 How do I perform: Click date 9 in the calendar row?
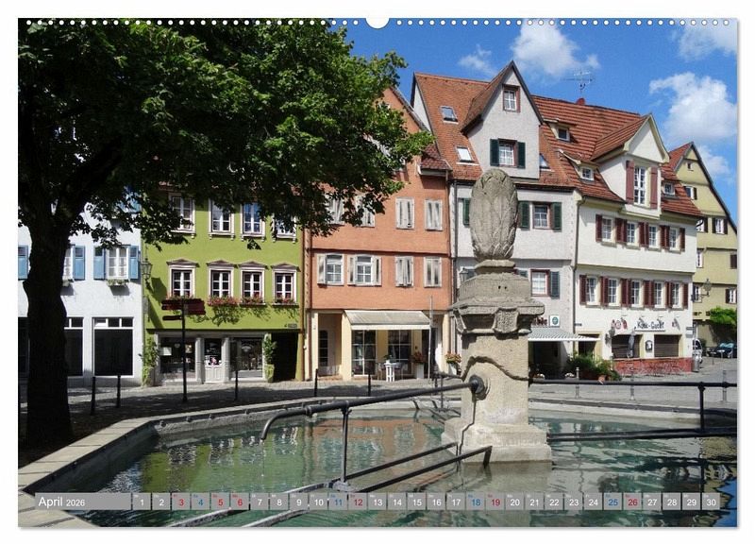click(299, 502)
